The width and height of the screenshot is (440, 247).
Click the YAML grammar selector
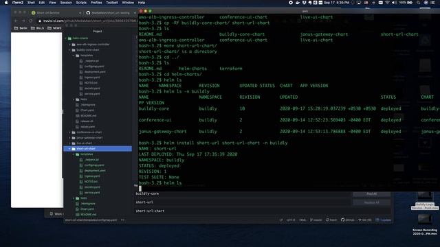302,220
